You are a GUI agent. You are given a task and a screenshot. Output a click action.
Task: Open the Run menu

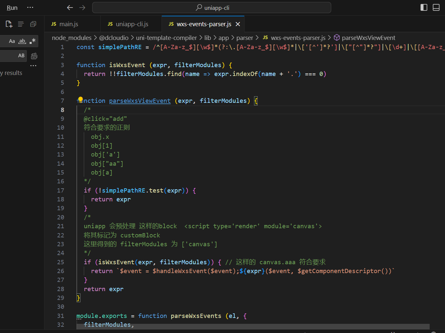click(x=12, y=8)
